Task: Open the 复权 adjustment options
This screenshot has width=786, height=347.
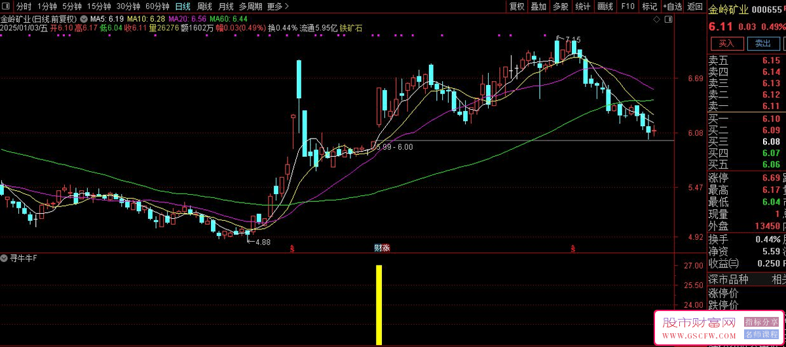Action: [x=517, y=7]
